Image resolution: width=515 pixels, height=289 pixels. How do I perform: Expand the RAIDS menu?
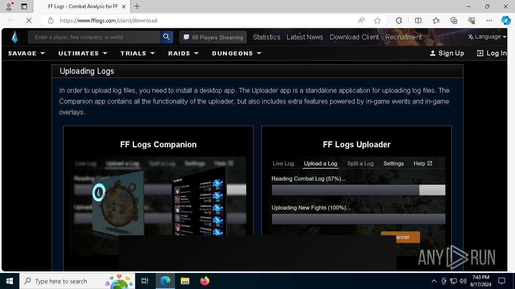point(183,53)
